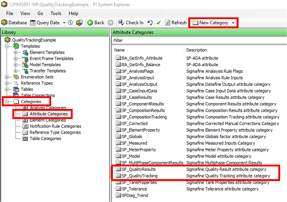Click the undo check out icon
This screenshot has height=202, width=287.
click(150, 23)
